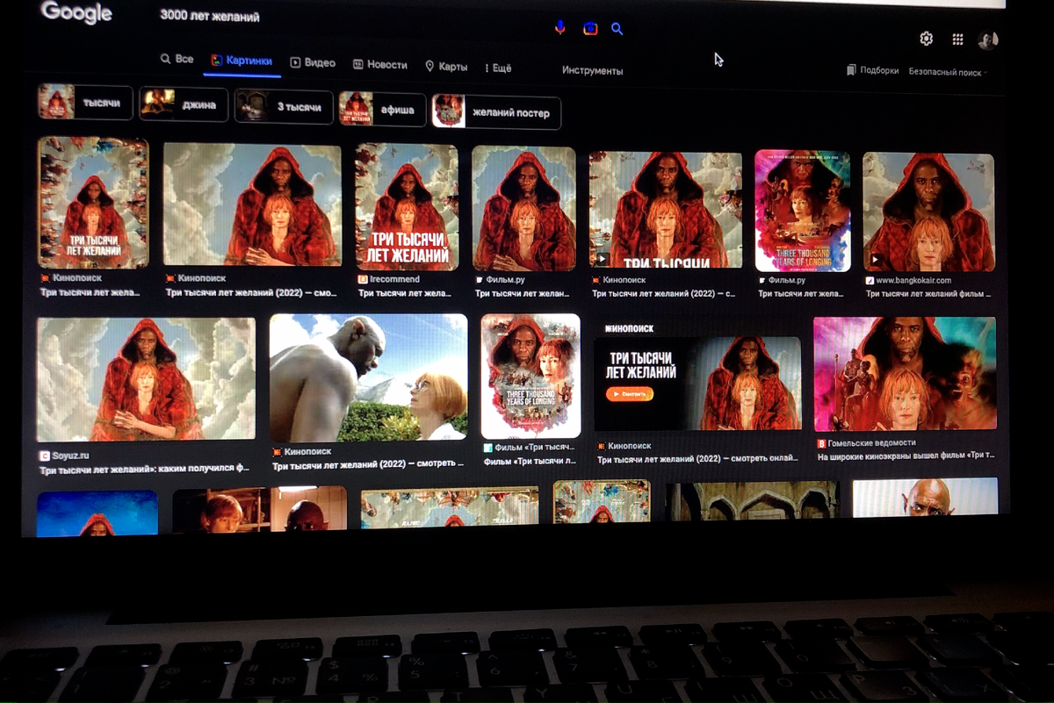Select the Картинки tab
1054x703 pixels.
coord(242,61)
